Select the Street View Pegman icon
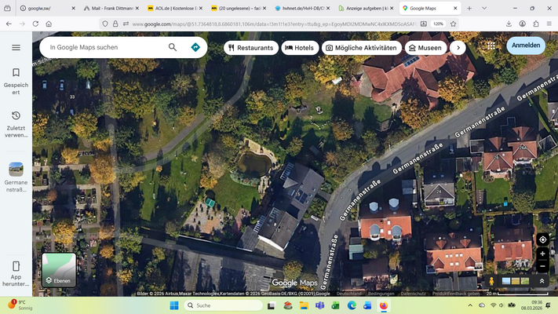Image resolution: width=558 pixels, height=314 pixels. [x=492, y=281]
